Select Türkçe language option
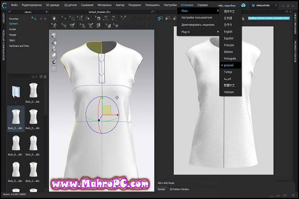299x199 pixels. click(228, 72)
